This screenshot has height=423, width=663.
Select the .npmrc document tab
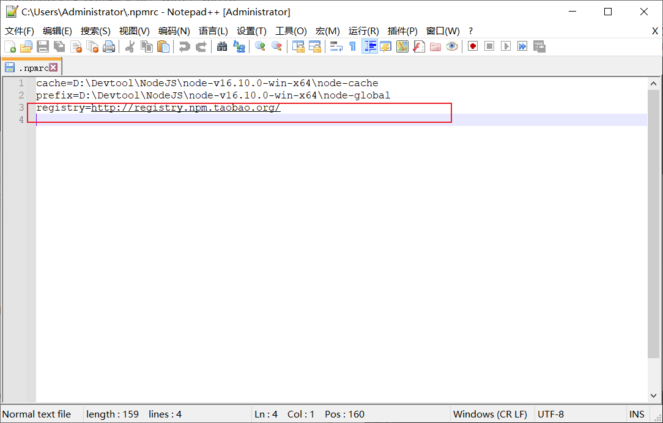[x=29, y=67]
